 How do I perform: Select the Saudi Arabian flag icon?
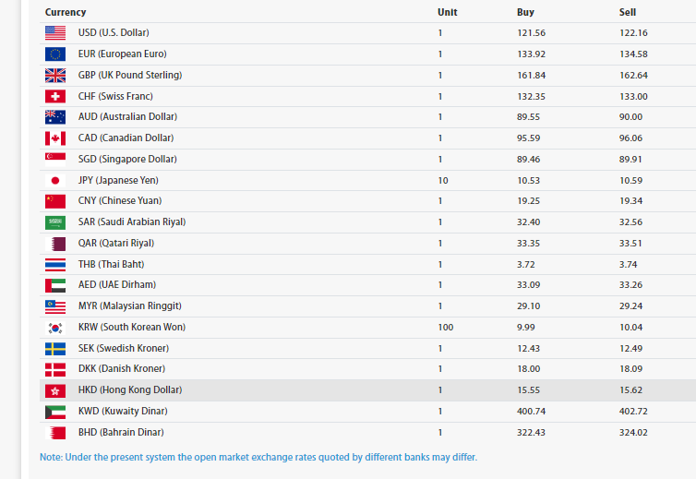(x=55, y=222)
